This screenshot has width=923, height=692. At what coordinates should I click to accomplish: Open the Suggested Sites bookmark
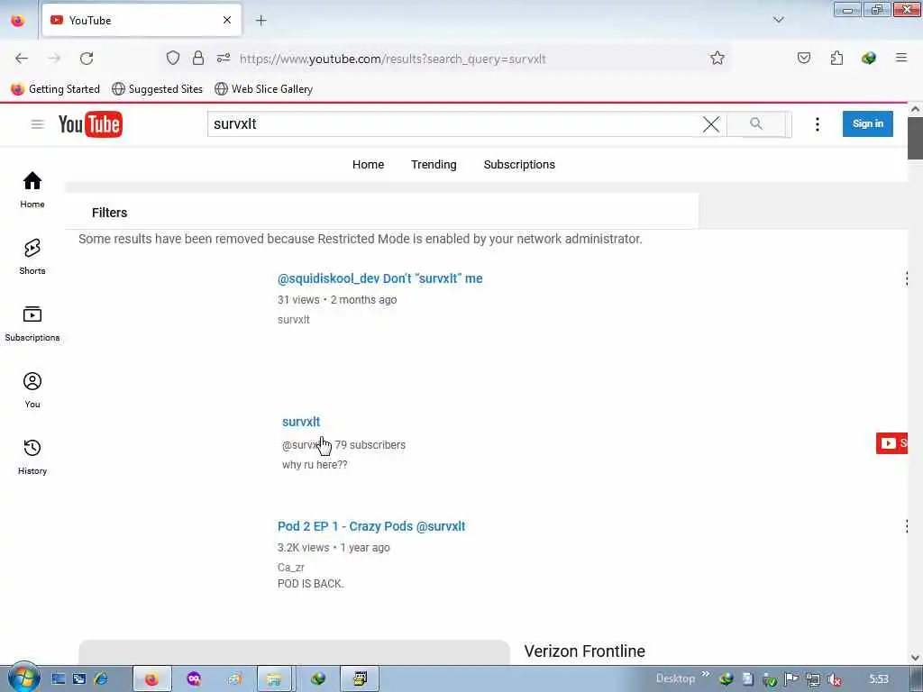point(157,89)
